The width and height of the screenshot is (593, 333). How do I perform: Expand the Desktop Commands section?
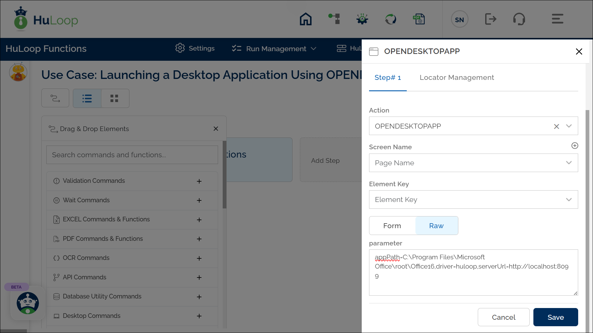click(x=199, y=316)
